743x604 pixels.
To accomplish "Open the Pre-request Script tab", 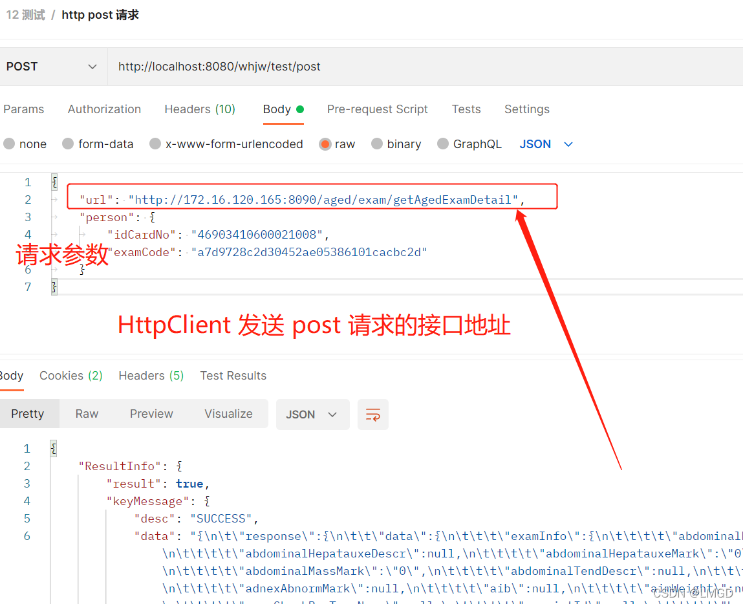I will pyautogui.click(x=378, y=109).
